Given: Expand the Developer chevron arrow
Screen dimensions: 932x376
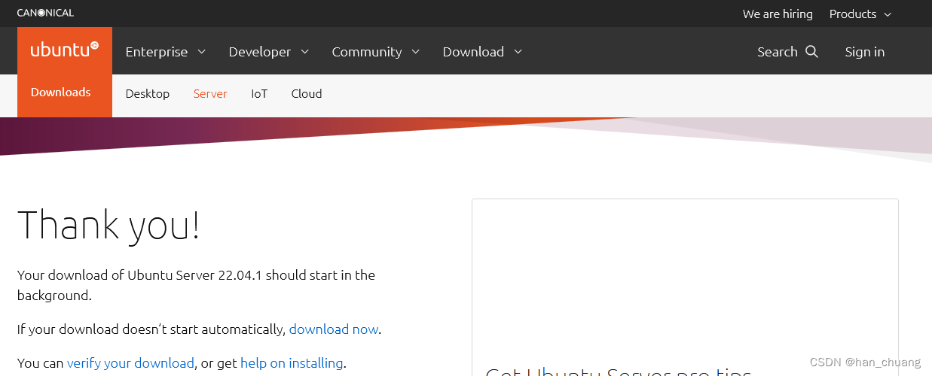Looking at the screenshot, I should click(304, 52).
